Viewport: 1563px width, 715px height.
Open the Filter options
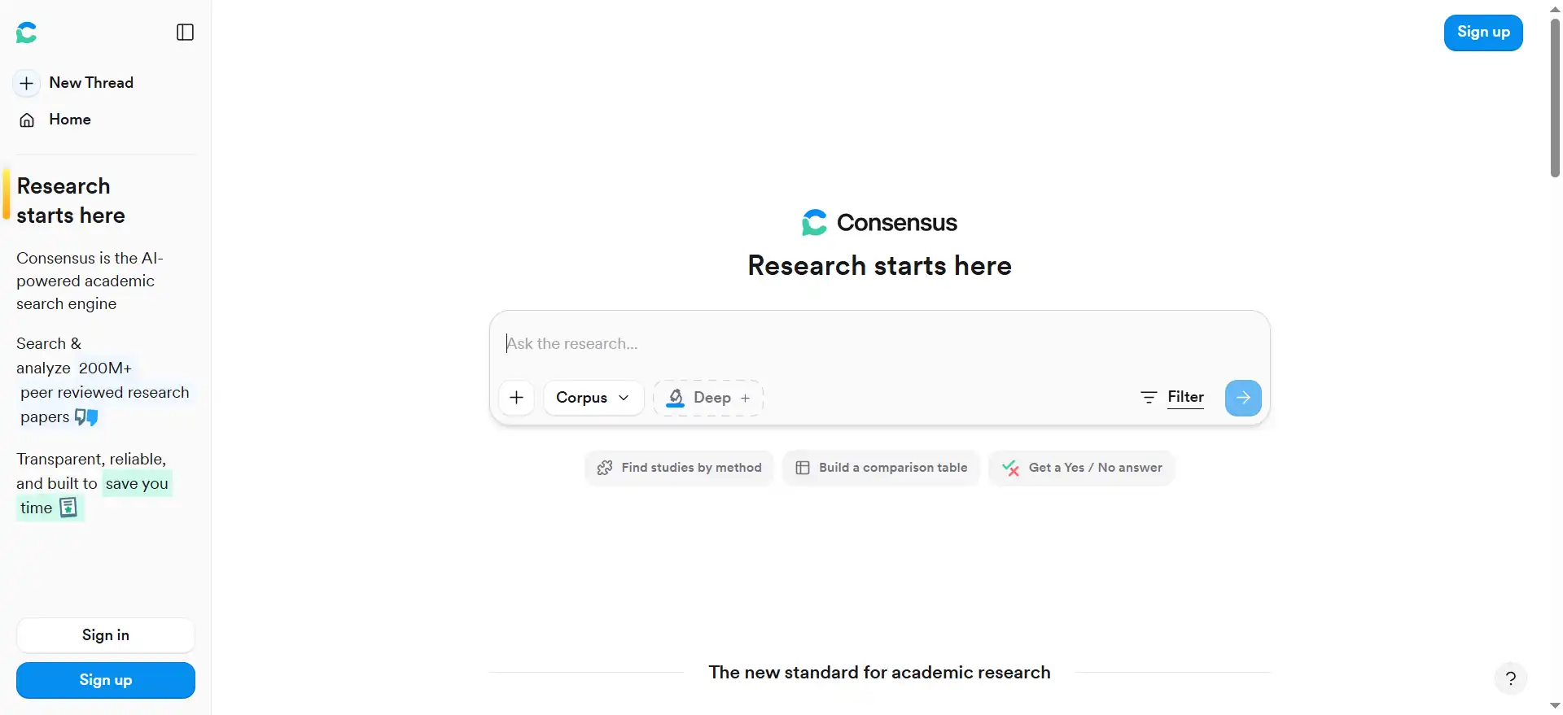point(1172,397)
